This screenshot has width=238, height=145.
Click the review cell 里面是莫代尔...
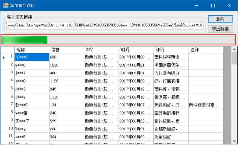click(171, 65)
